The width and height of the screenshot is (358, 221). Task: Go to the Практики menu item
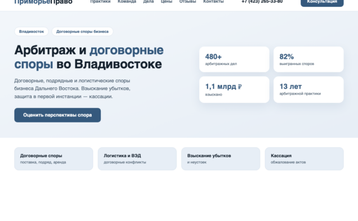[x=100, y=2]
